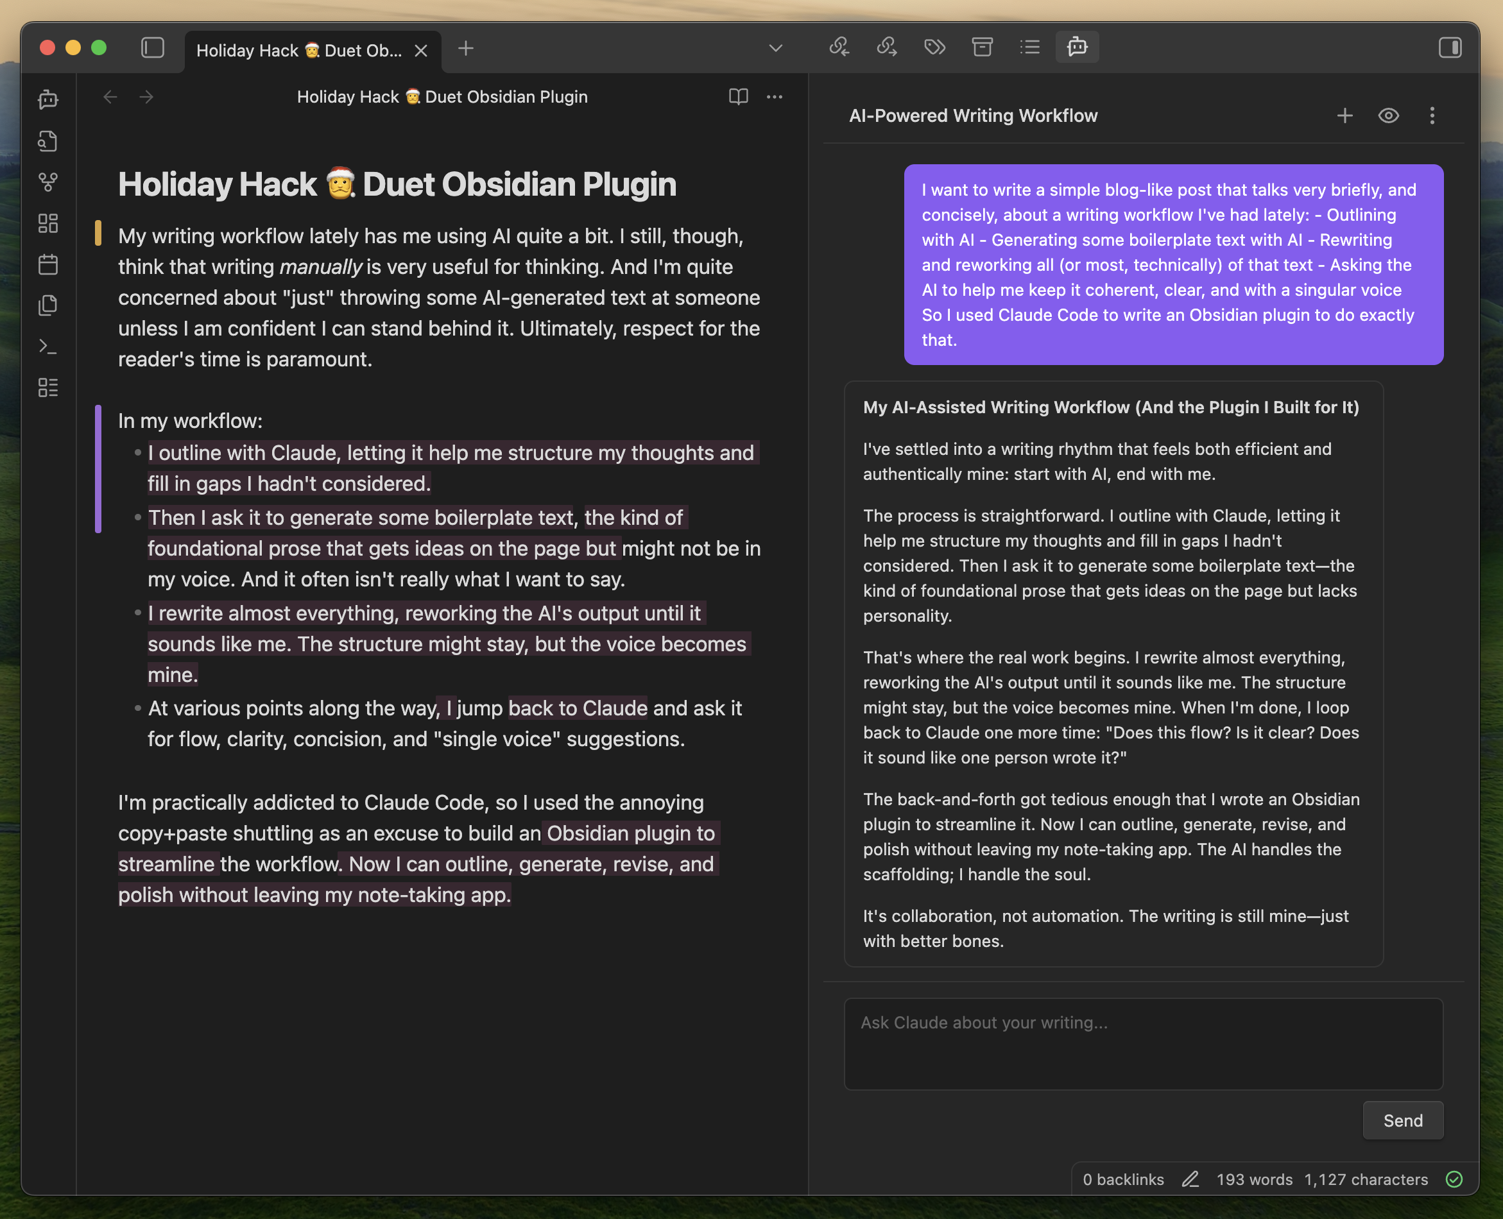
Task: Toggle chat visibility eye icon
Action: pyautogui.click(x=1388, y=116)
